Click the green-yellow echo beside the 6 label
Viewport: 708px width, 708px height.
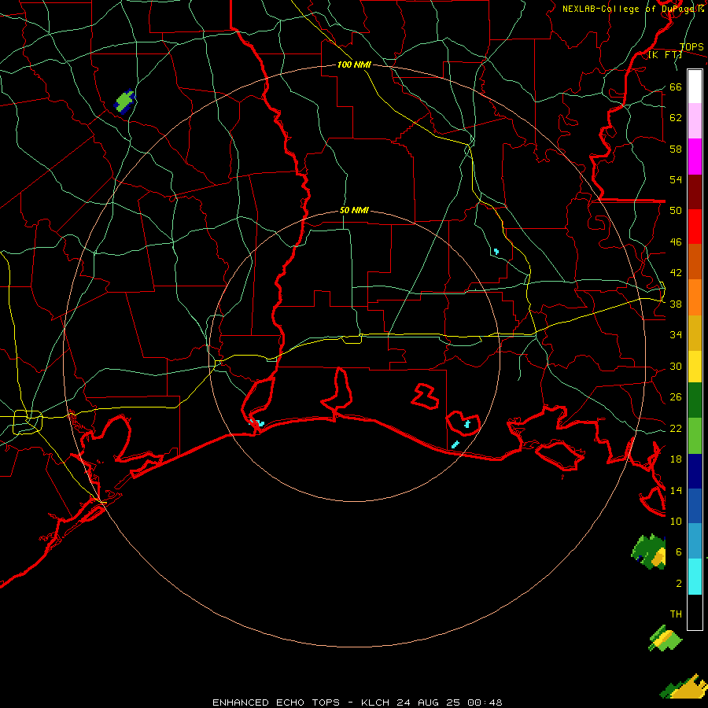[649, 551]
